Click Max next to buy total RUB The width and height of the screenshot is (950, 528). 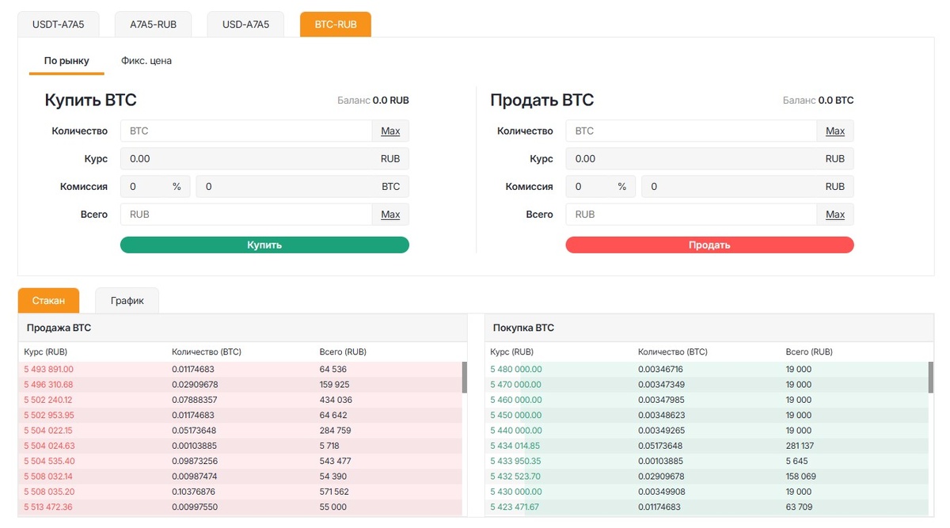pos(390,215)
